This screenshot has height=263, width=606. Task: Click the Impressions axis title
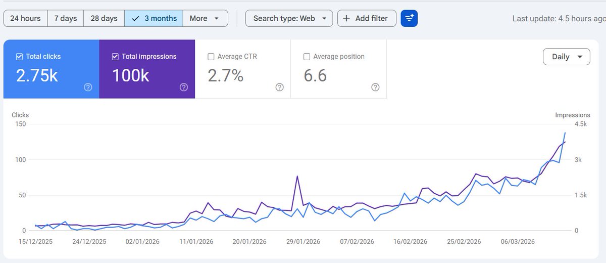(x=573, y=115)
